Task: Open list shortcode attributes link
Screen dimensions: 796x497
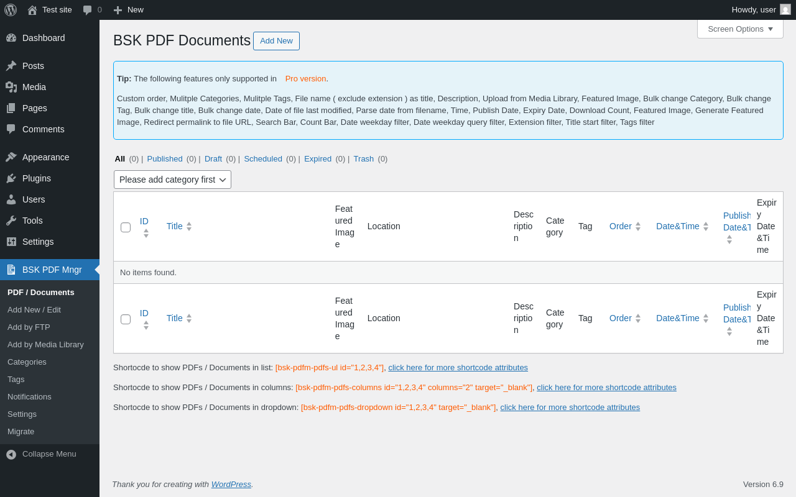Action: (458, 367)
